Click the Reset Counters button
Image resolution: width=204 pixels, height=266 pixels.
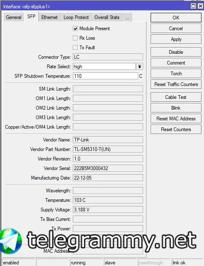point(176,129)
